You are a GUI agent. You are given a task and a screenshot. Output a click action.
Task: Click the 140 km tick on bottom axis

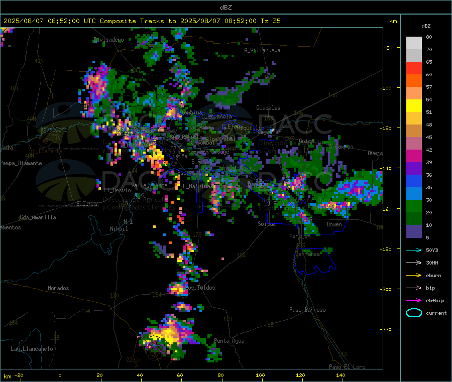[x=341, y=375]
